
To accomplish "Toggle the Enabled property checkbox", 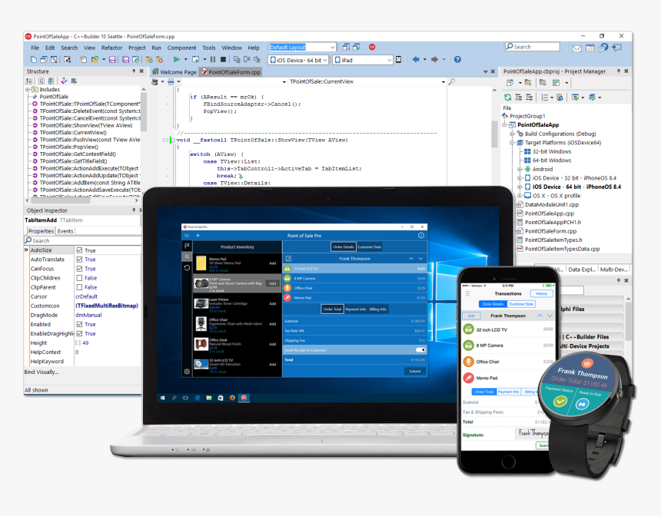I will coord(79,324).
